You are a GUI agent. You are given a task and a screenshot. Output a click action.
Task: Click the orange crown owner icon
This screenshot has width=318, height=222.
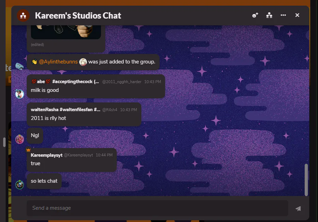[28, 150]
